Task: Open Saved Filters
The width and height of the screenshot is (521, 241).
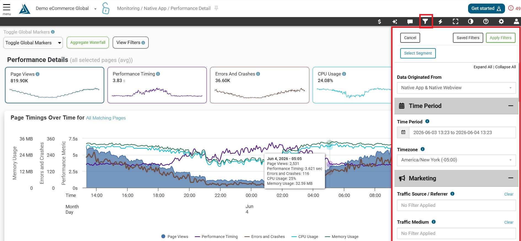Action: (x=468, y=38)
